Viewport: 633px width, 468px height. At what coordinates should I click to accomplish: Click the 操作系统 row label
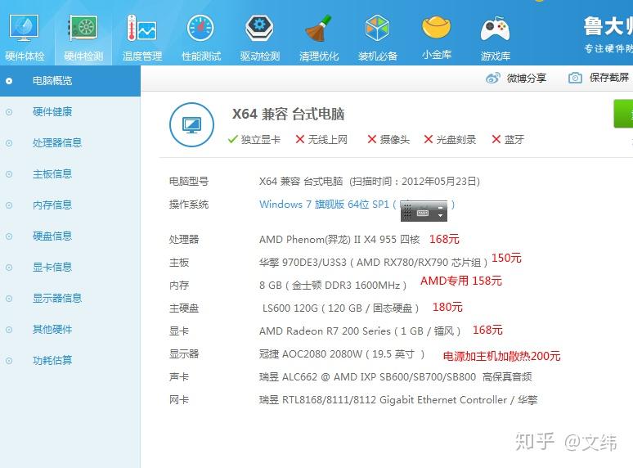(x=189, y=205)
